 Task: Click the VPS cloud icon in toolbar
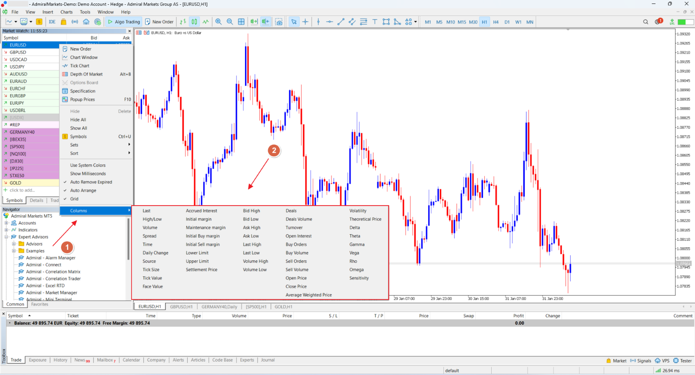coord(86,22)
